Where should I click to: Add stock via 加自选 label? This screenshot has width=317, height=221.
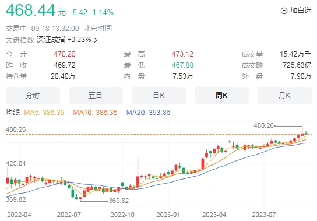click(x=301, y=10)
